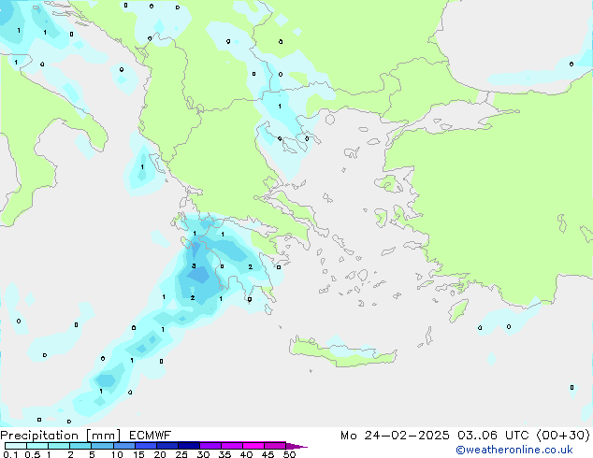Click the '03..06 UTC' time text

tap(494, 436)
